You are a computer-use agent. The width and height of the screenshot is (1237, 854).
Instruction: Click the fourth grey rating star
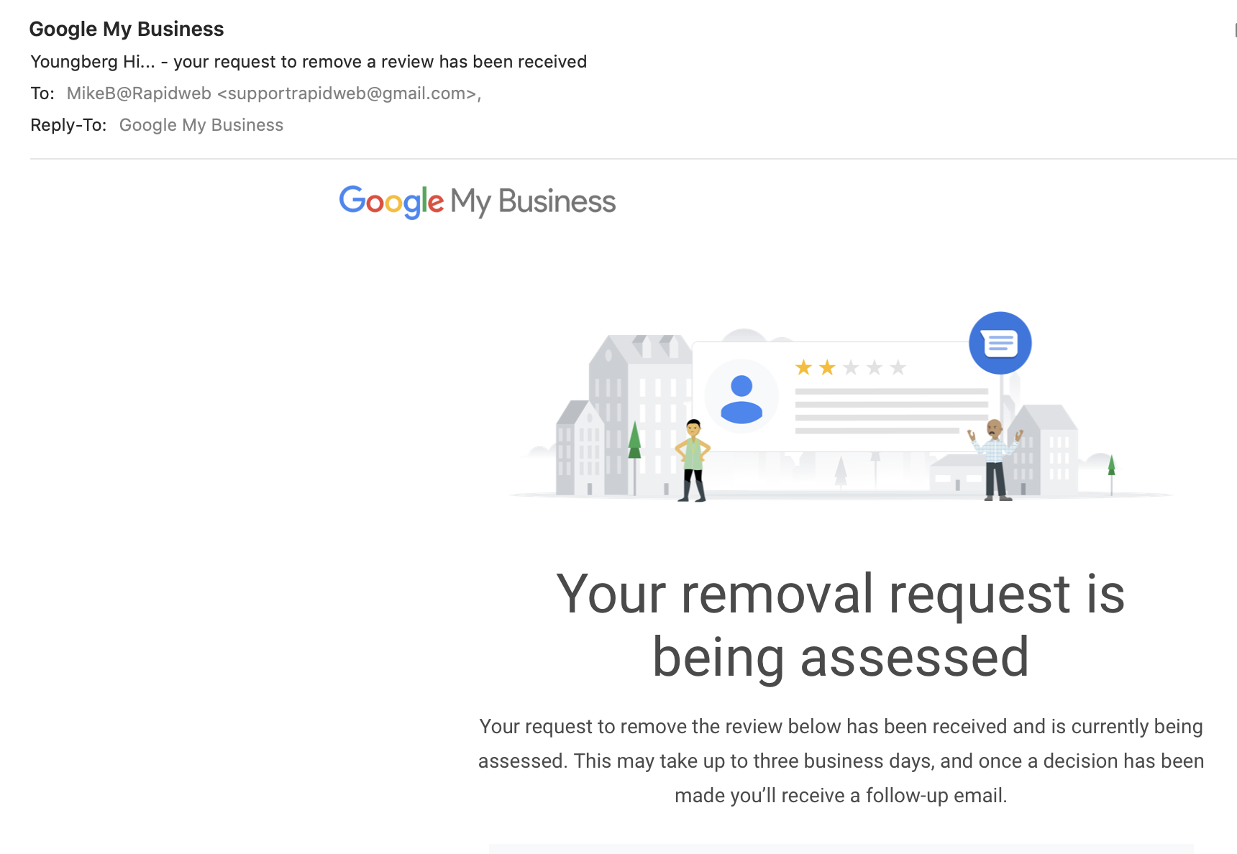coord(875,368)
